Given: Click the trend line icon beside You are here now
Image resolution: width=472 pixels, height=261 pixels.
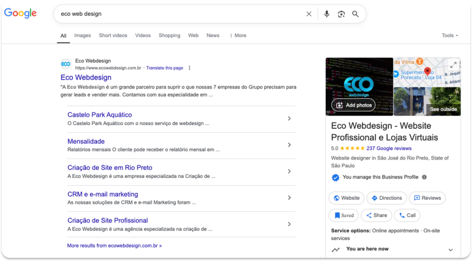Looking at the screenshot, I should click(336, 249).
